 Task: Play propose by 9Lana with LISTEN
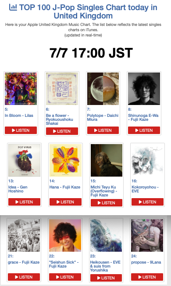[147, 277]
